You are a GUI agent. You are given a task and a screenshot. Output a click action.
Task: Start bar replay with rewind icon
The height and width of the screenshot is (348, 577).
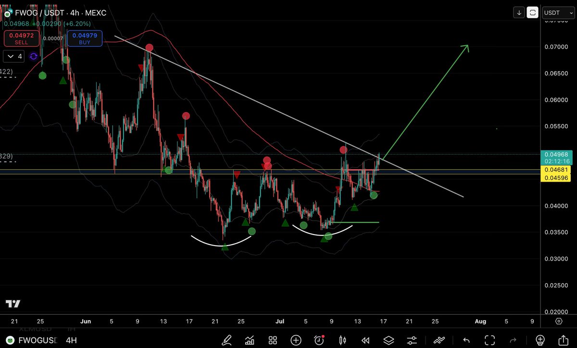click(x=365, y=340)
